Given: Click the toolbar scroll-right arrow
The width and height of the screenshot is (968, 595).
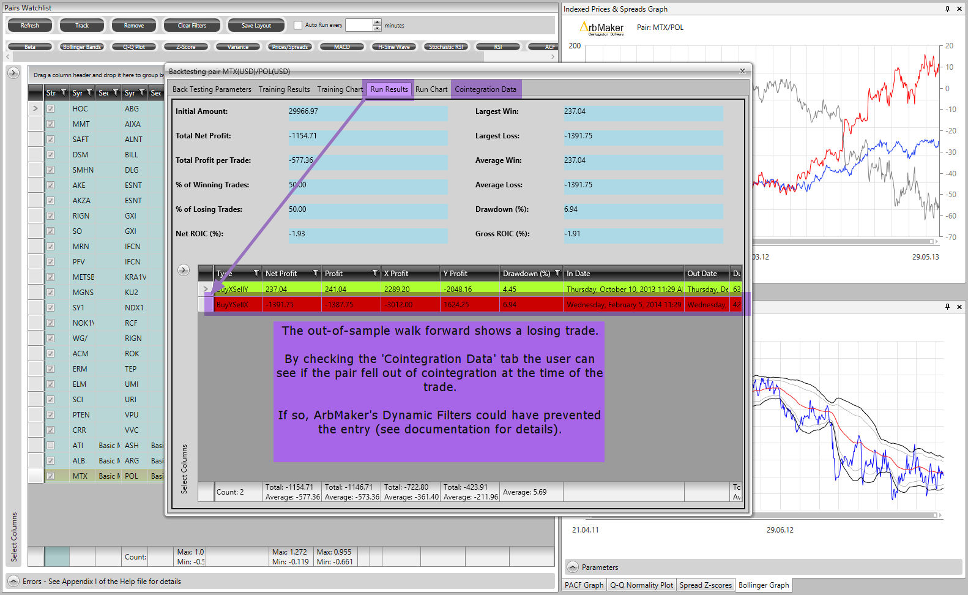Looking at the screenshot, I should (553, 57).
